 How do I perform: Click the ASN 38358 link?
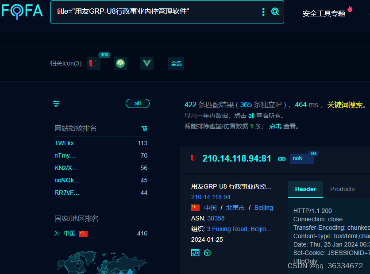[x=216, y=218]
